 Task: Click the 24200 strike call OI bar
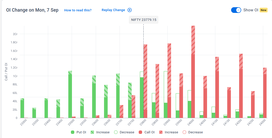click(x=241, y=86)
